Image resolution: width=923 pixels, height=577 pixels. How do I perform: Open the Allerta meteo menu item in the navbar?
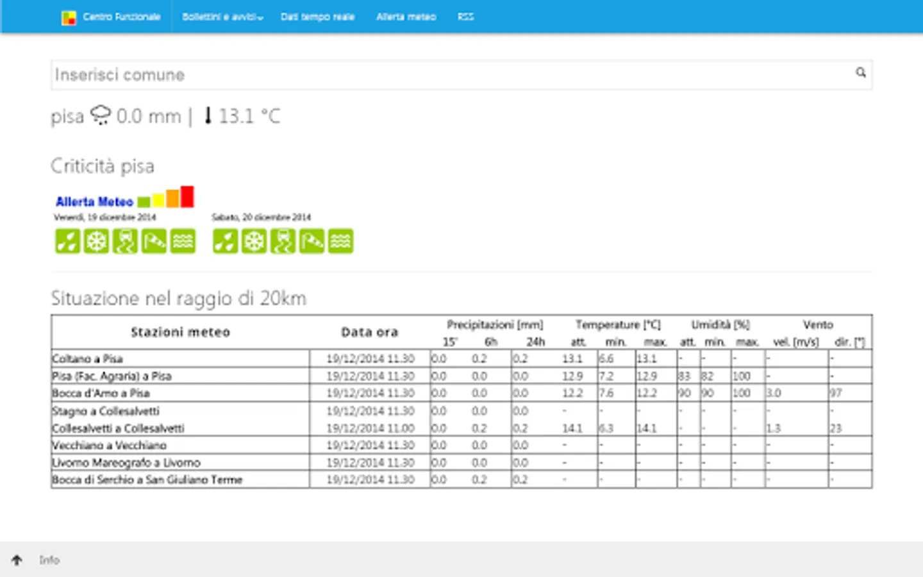(406, 17)
